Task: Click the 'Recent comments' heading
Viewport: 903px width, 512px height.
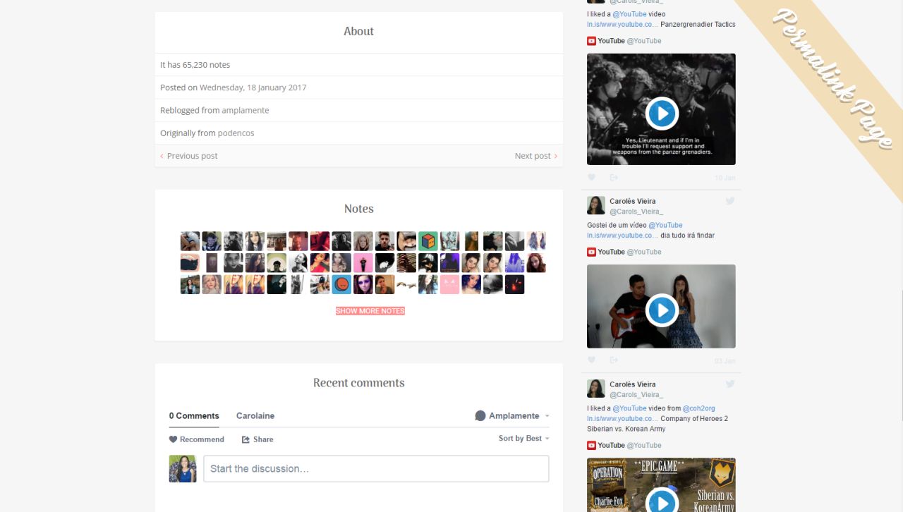Action: [359, 383]
